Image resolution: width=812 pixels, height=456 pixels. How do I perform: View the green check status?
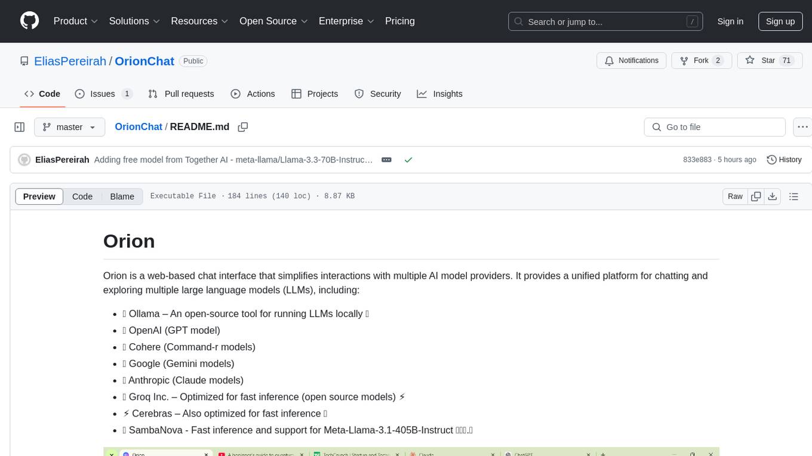pos(408,159)
